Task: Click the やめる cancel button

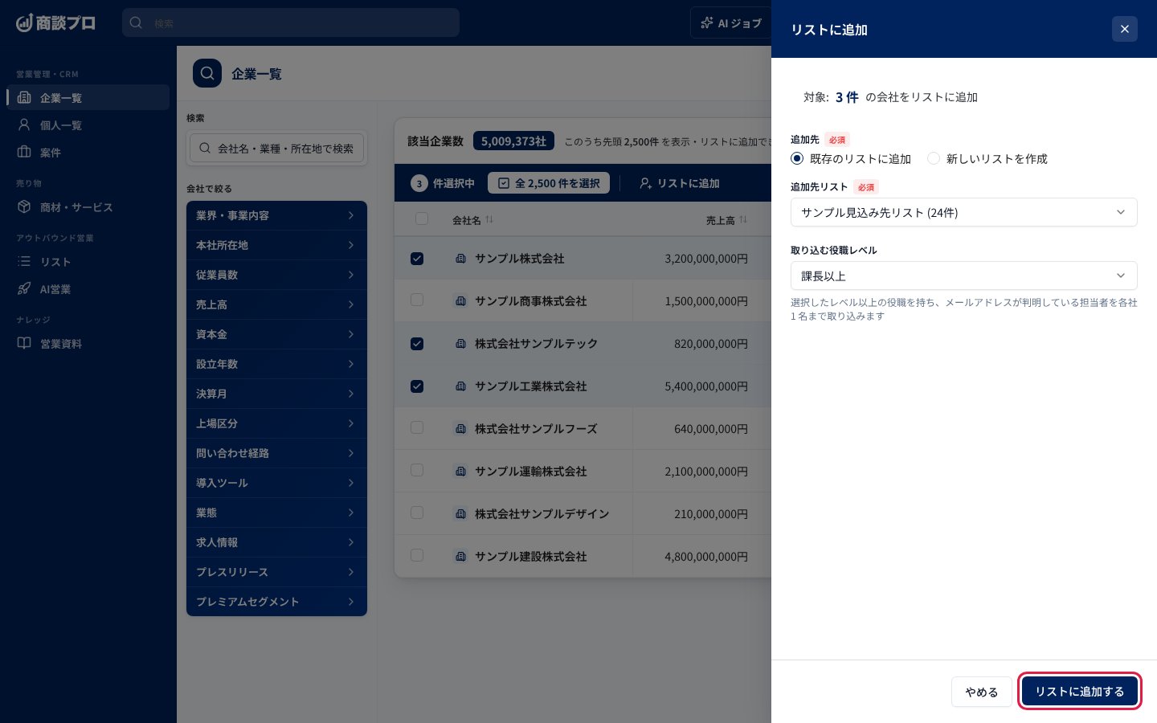Action: 982,691
